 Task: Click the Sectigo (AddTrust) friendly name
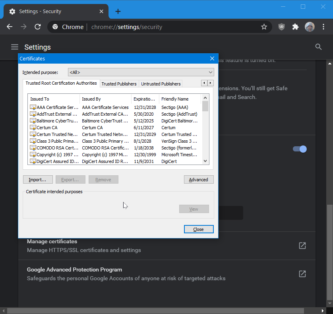pyautogui.click(x=179, y=114)
